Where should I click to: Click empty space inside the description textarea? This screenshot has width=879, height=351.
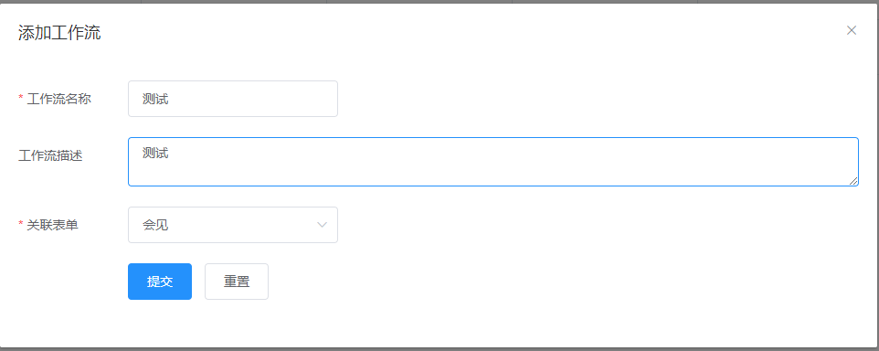504,165
